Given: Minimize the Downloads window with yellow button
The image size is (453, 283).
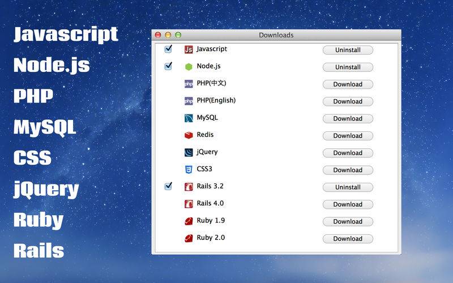Looking at the screenshot, I should tap(168, 35).
